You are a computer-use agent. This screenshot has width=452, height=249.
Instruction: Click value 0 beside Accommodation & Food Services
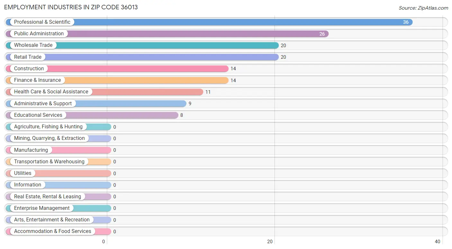click(x=114, y=232)
